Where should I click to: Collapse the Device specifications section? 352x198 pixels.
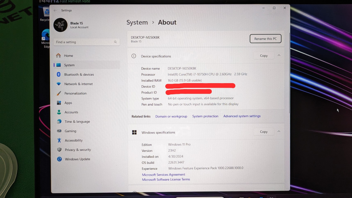pyautogui.click(x=279, y=55)
